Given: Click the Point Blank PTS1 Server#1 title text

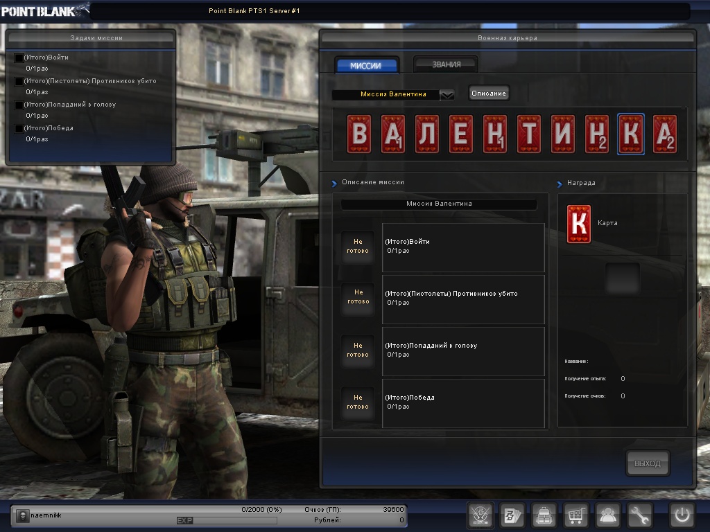Looking at the screenshot, I should pos(254,11).
